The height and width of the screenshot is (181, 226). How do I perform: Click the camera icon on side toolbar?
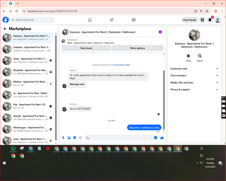tap(224, 101)
